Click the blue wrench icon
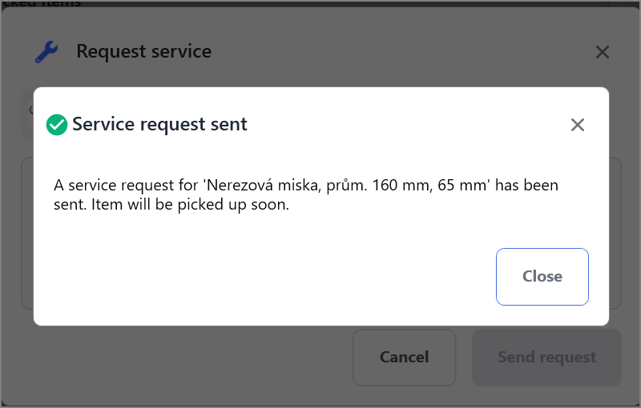641x408 pixels. [x=46, y=52]
